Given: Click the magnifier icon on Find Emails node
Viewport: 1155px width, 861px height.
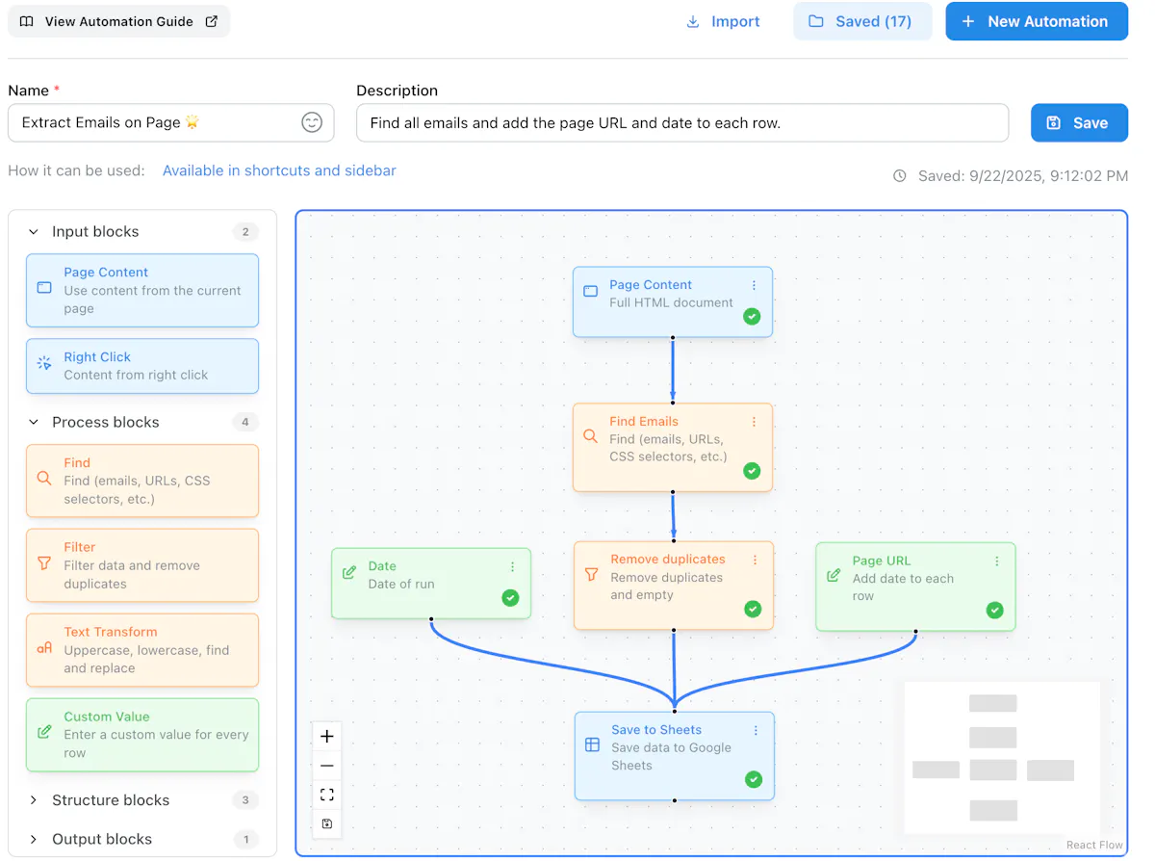Looking at the screenshot, I should coord(590,436).
